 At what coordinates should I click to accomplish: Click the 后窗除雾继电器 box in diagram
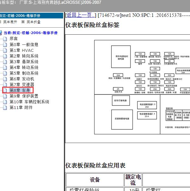pos(122,119)
